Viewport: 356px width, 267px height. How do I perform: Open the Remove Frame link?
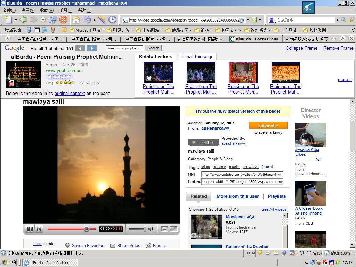338,48
